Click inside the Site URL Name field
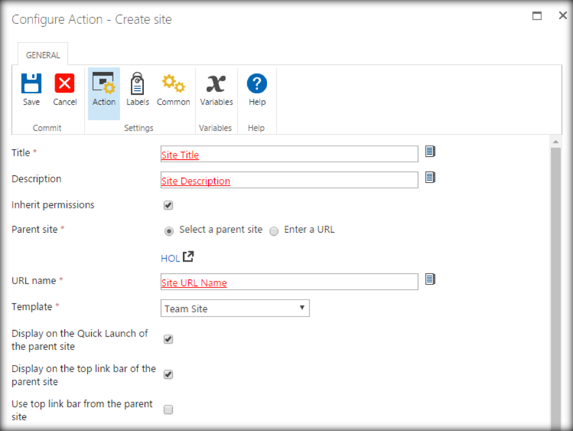 pyautogui.click(x=289, y=282)
